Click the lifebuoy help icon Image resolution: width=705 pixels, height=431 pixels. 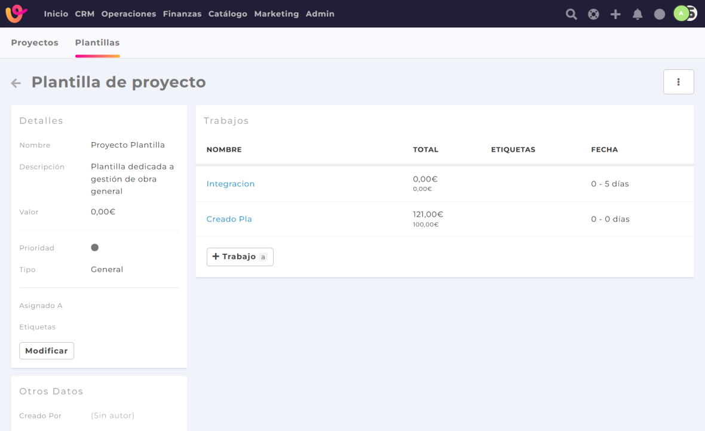click(x=593, y=14)
